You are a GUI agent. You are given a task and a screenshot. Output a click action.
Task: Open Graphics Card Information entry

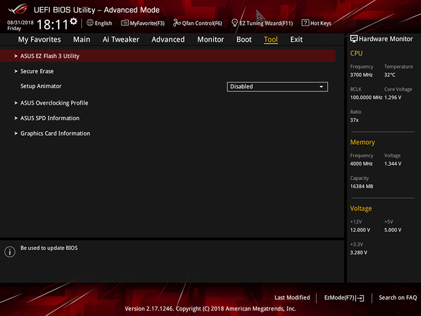point(168,133)
